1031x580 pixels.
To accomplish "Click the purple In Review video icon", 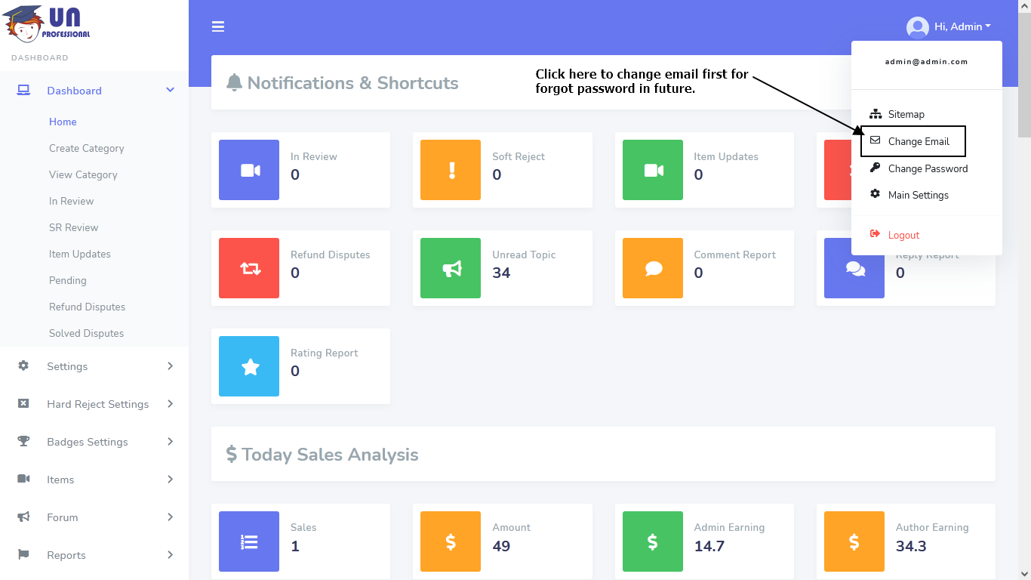I will tap(249, 170).
